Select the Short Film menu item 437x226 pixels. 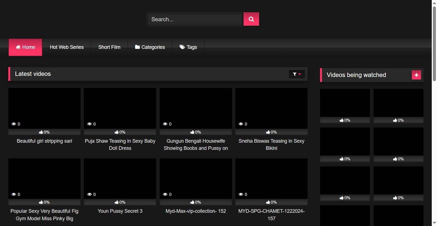(109, 47)
